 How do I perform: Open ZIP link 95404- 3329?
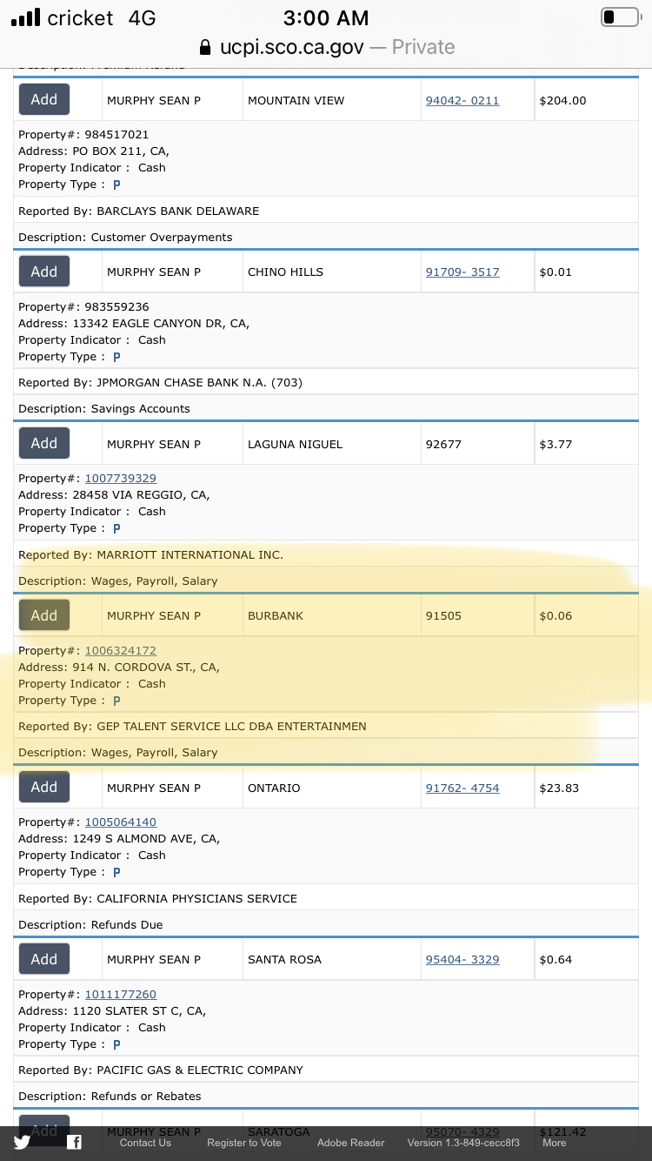pos(462,959)
